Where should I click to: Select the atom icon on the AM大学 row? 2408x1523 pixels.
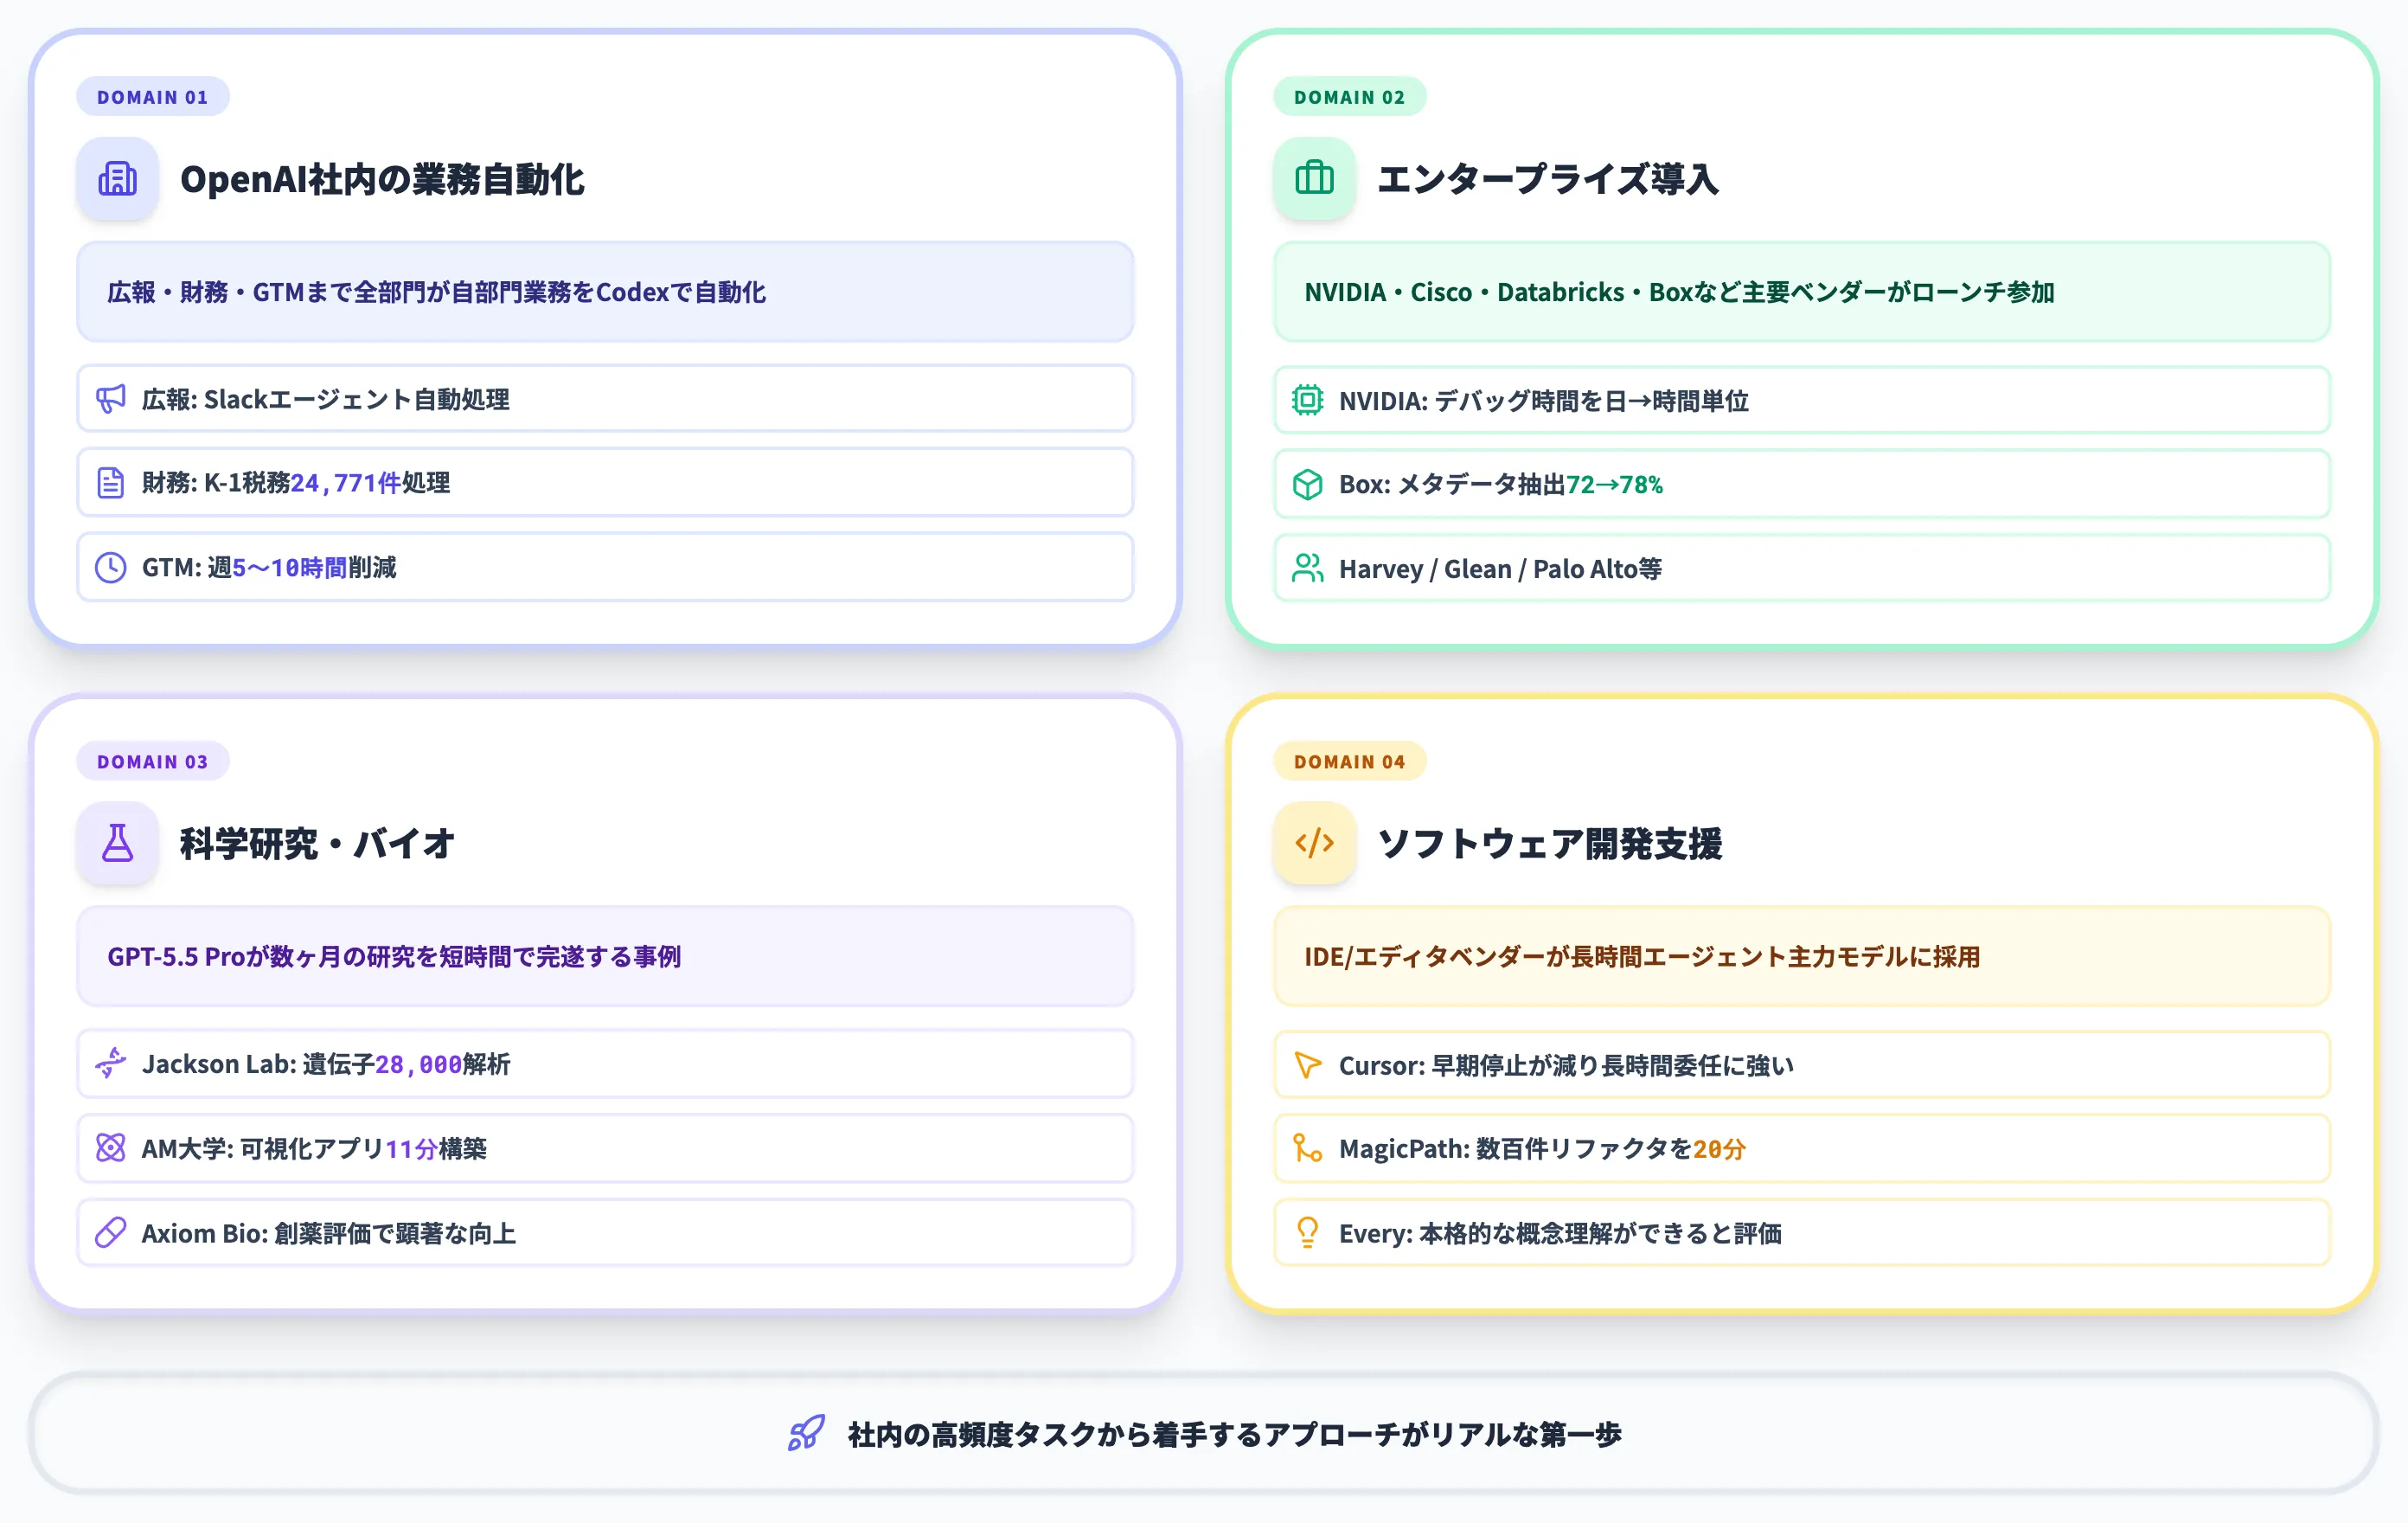(x=111, y=1147)
